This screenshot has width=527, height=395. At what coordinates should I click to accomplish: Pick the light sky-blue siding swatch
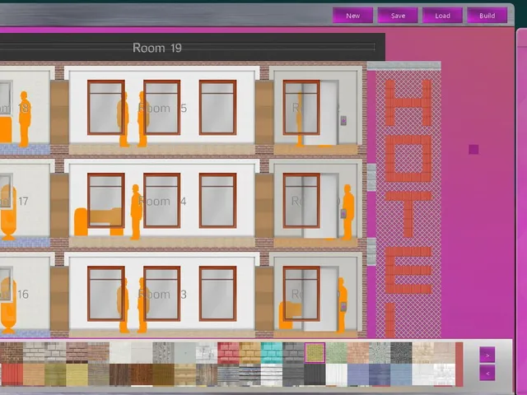pos(401,374)
